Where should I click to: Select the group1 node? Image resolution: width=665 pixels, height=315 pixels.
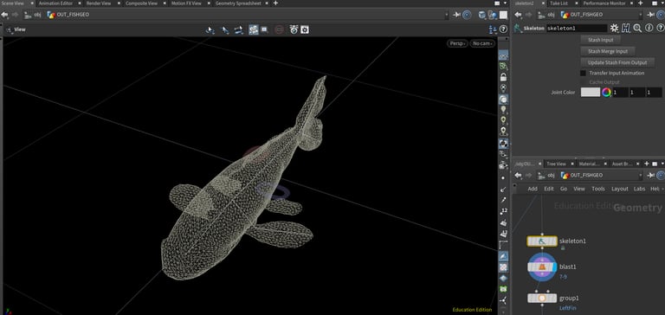point(541,298)
